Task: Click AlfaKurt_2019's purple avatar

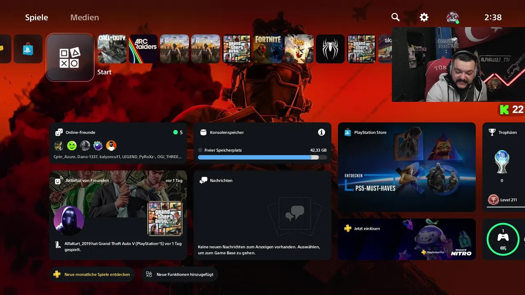Action: click(x=69, y=221)
